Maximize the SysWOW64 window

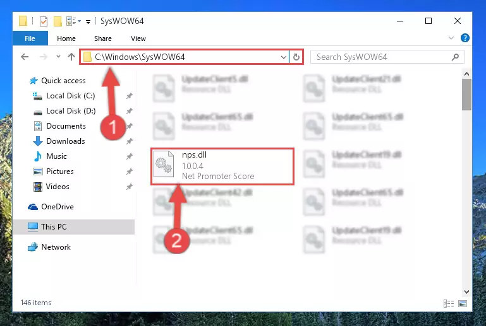pyautogui.click(x=428, y=21)
